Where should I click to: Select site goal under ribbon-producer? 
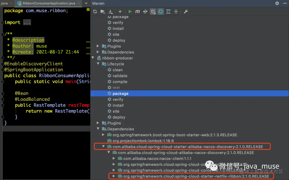click(116, 111)
